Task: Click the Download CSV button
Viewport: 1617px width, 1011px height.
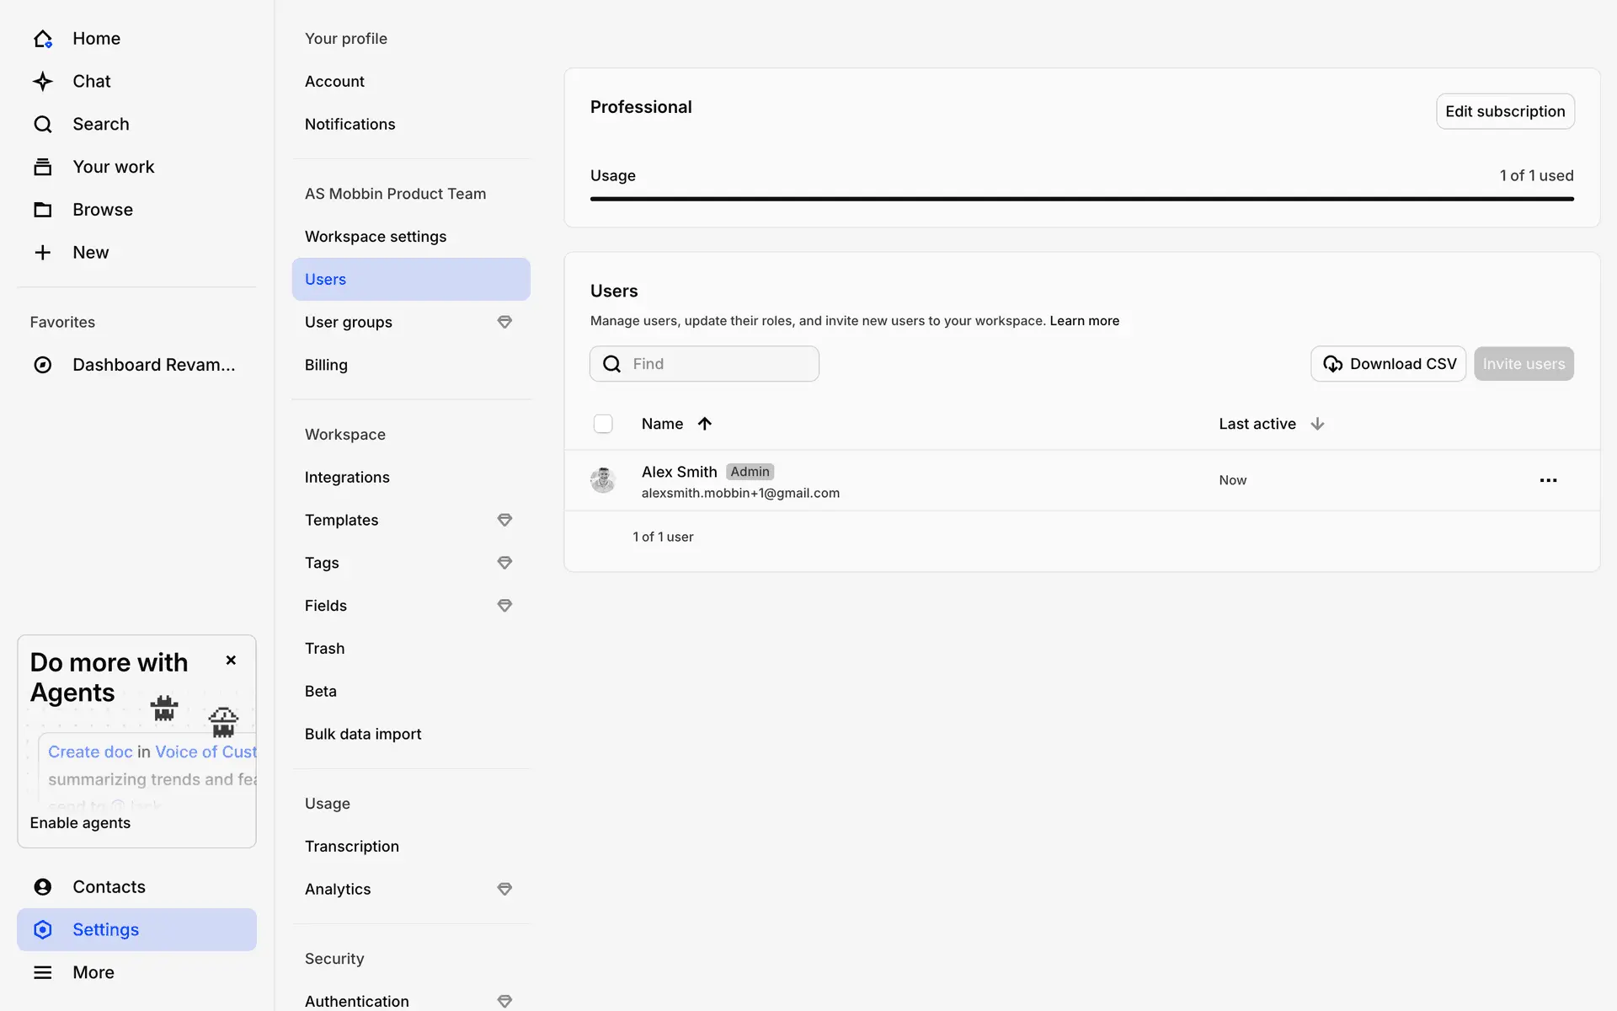Action: (x=1388, y=364)
